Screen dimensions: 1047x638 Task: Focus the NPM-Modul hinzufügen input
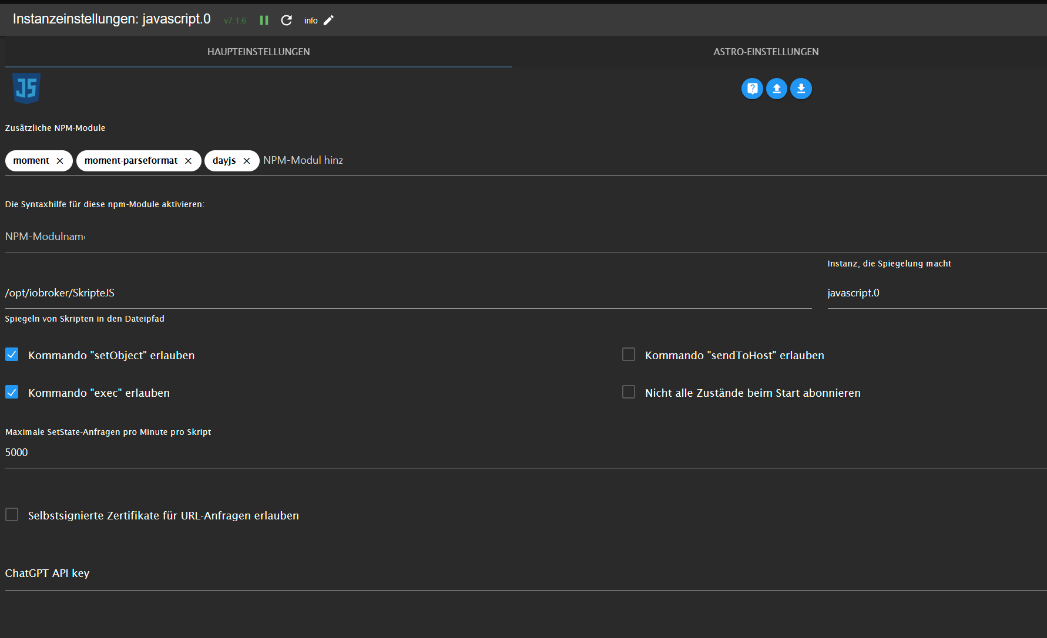coord(303,160)
